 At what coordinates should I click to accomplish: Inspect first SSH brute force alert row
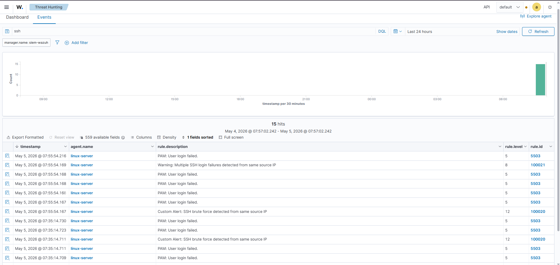coord(7,212)
